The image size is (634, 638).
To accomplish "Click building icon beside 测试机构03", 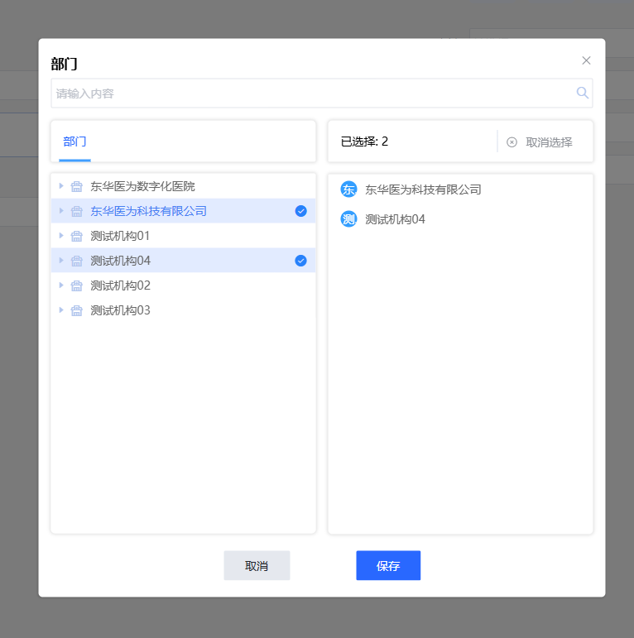I will [x=77, y=310].
